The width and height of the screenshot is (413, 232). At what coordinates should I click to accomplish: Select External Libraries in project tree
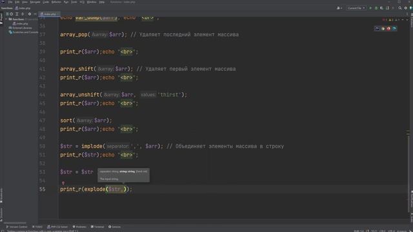(21, 28)
